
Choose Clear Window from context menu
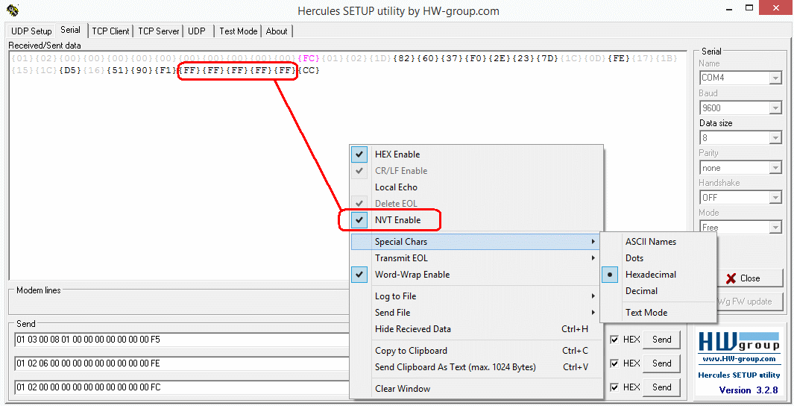402,389
